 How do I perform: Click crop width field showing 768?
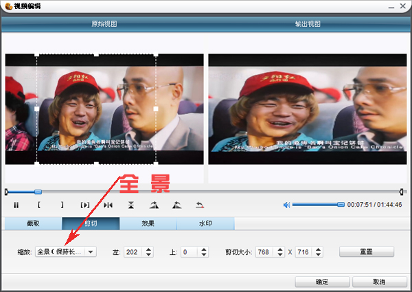264,252
